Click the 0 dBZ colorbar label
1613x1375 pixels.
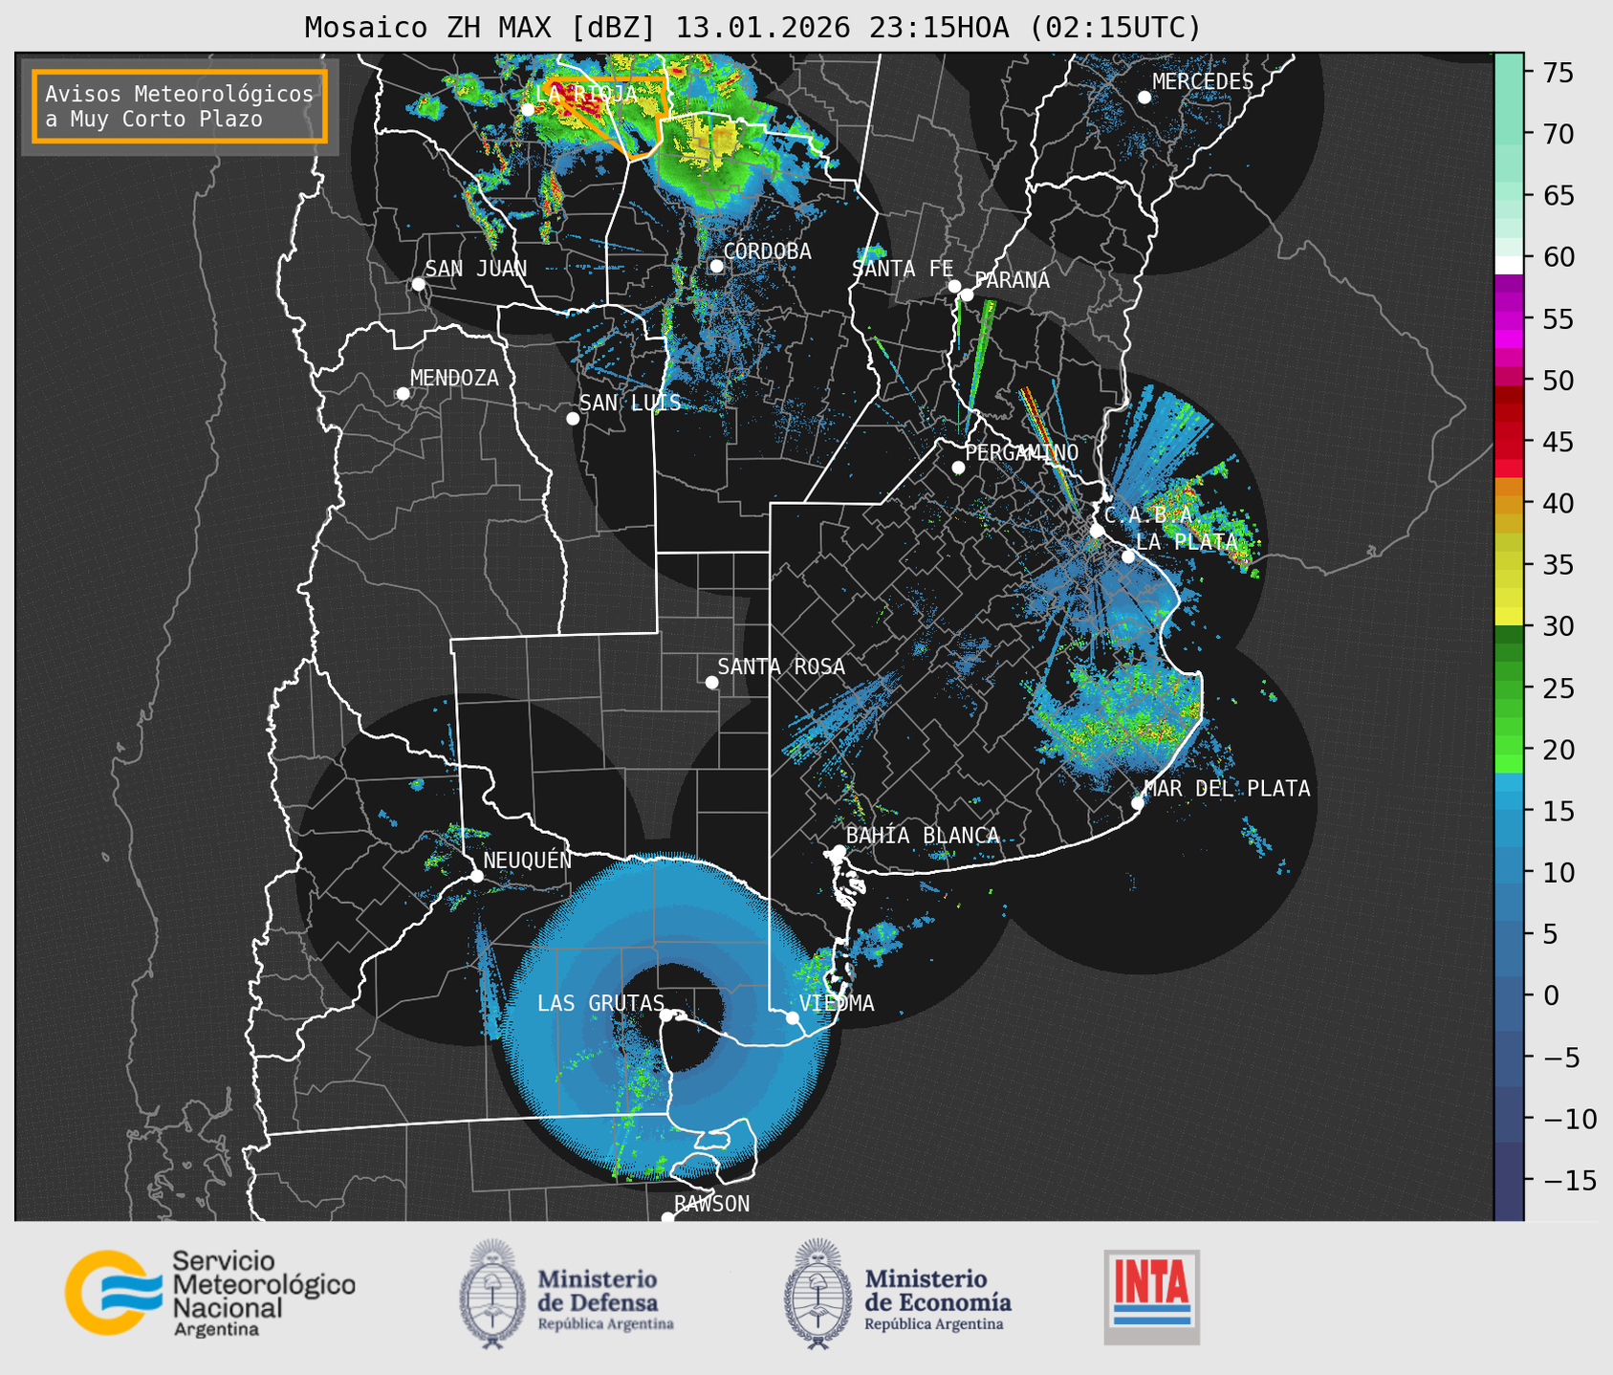tap(1551, 995)
